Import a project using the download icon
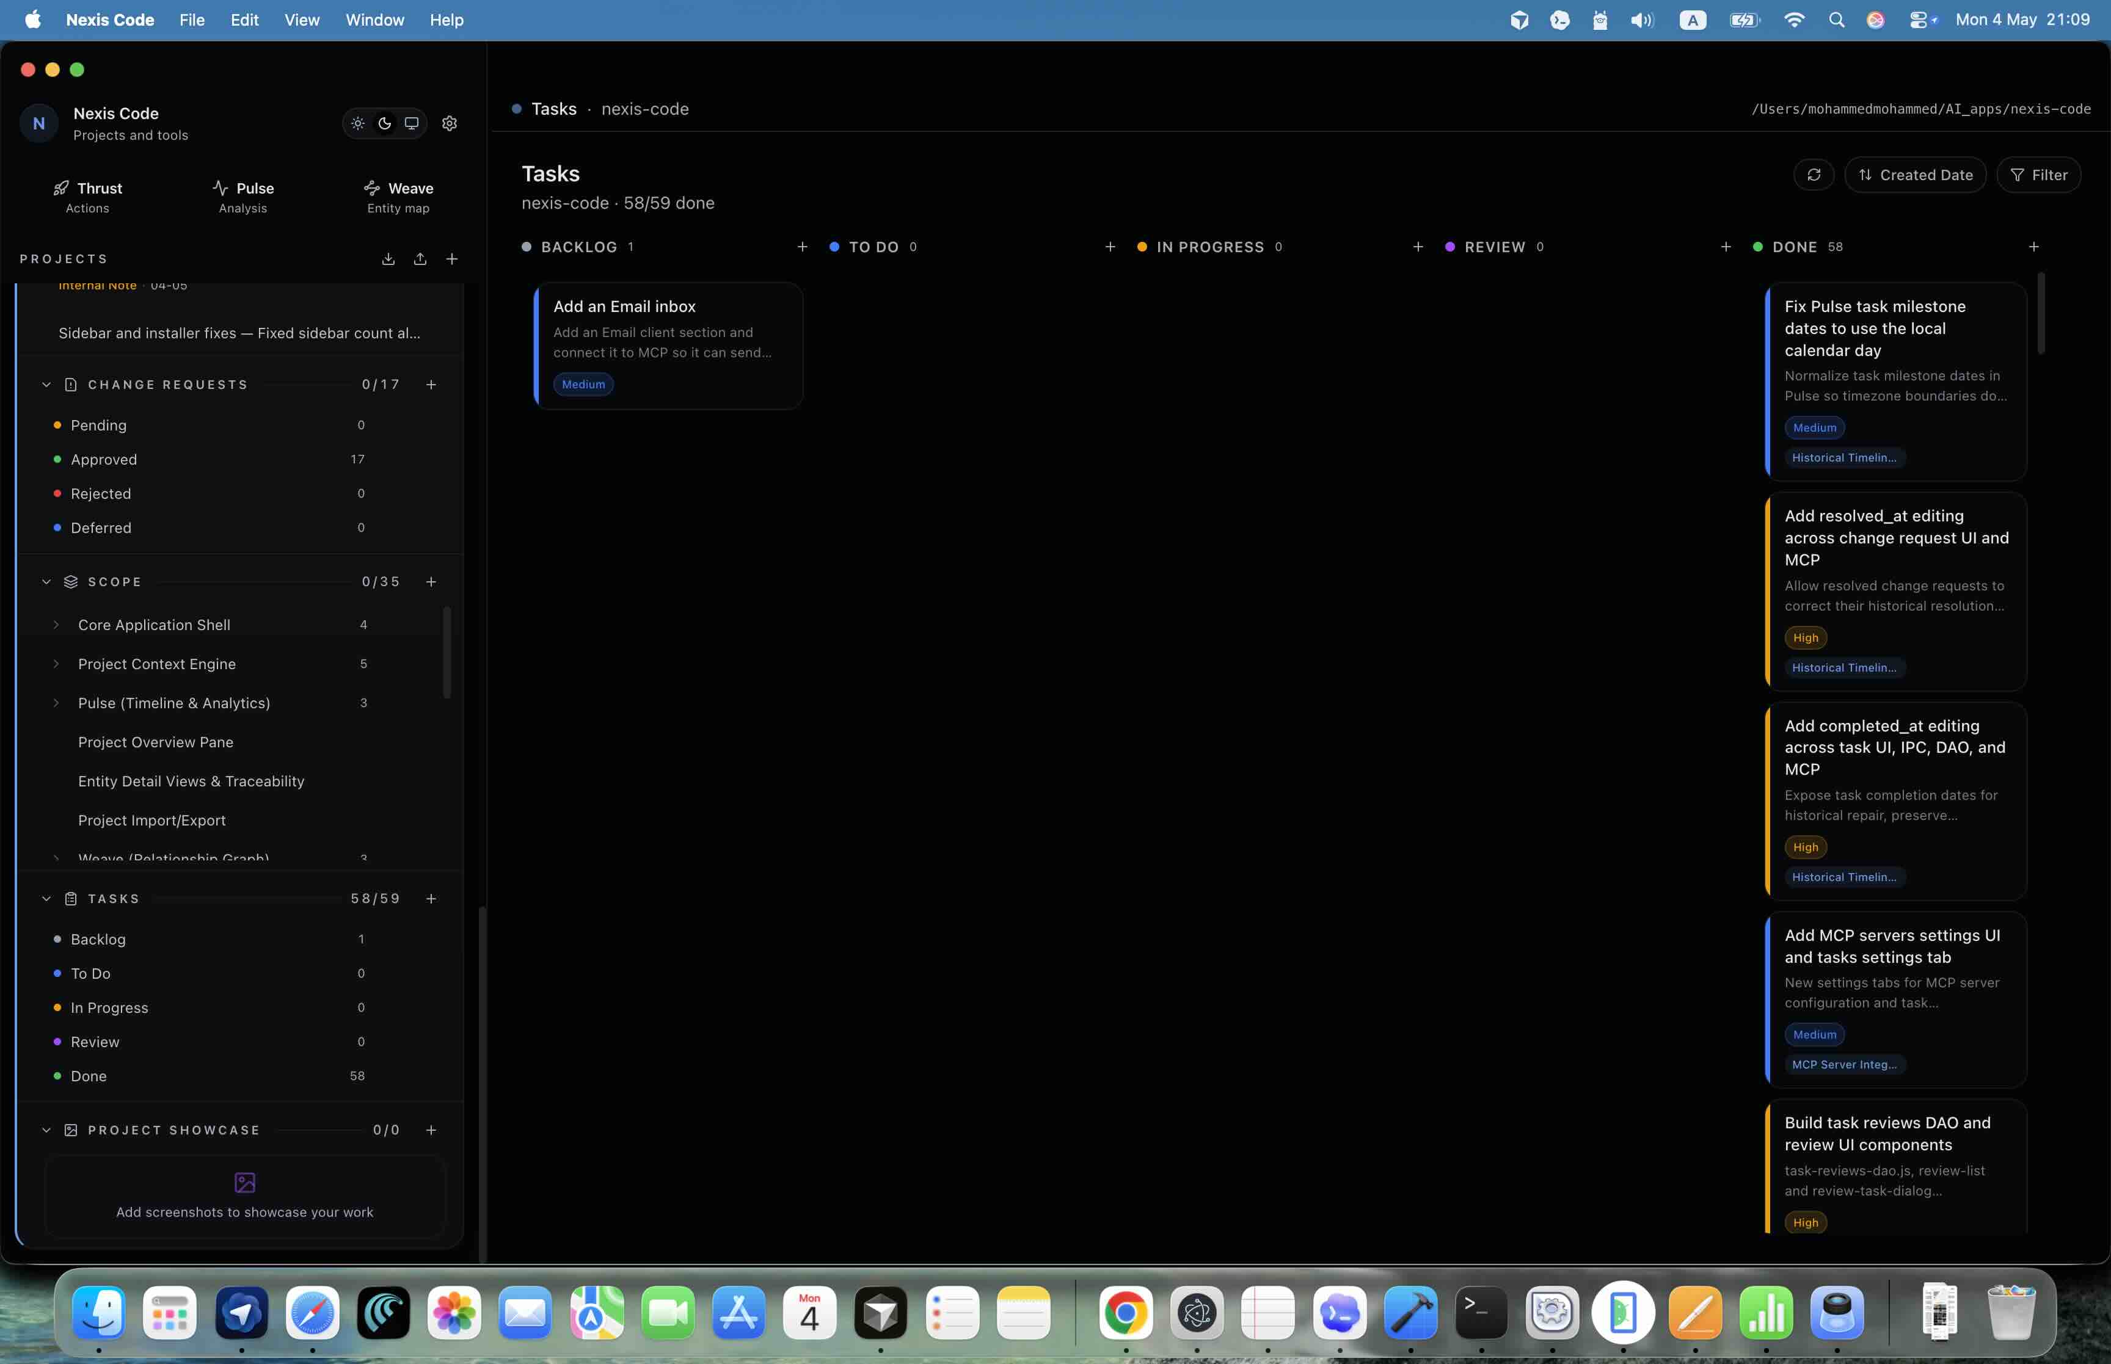 click(388, 259)
